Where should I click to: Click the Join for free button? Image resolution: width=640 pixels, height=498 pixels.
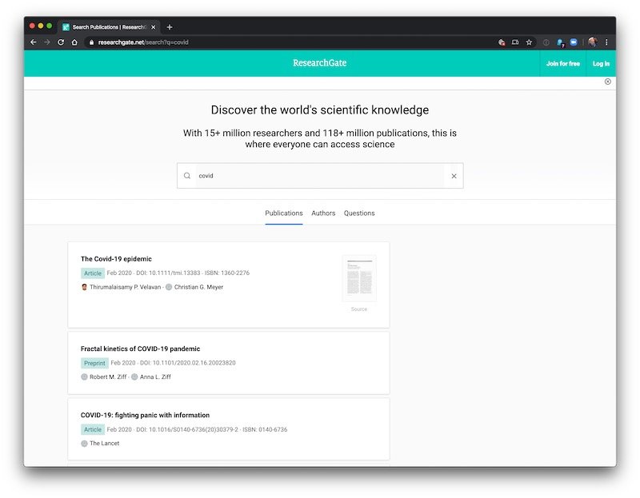tap(562, 63)
